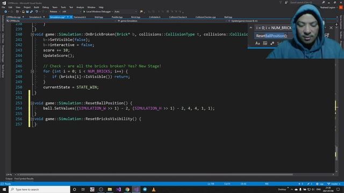Screen dimensions: 344x193
Task: Click the open file toolbar icon
Action: 23,12
